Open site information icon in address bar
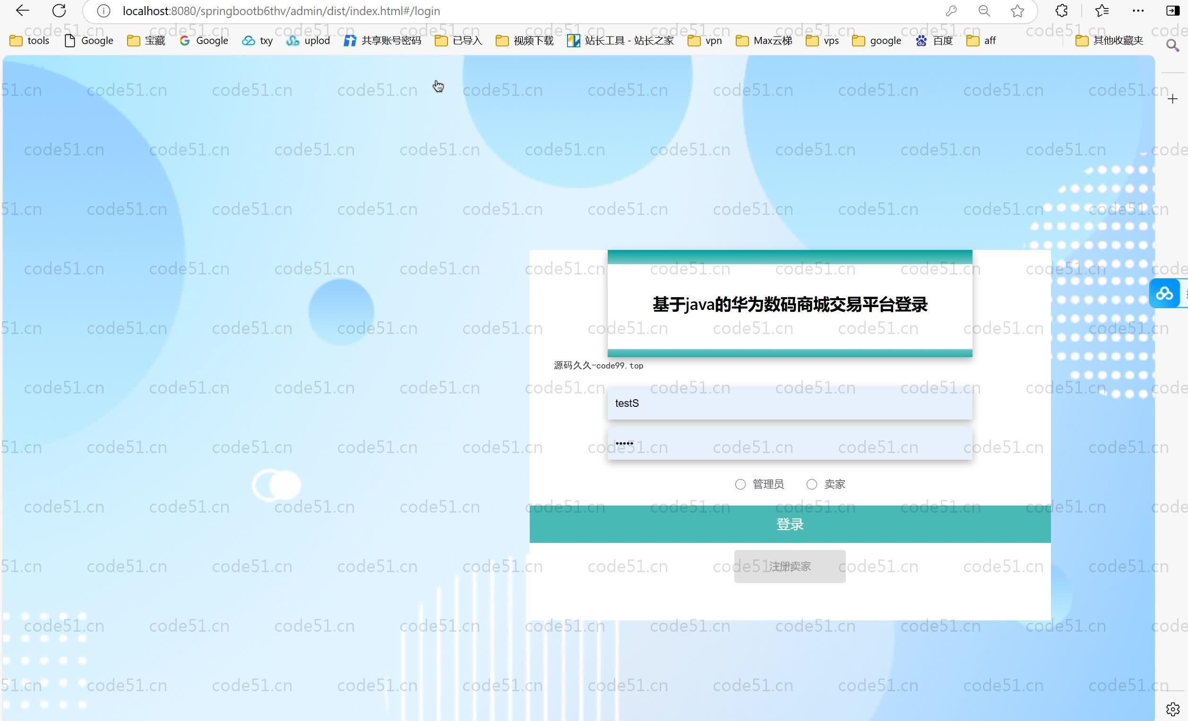 point(103,10)
